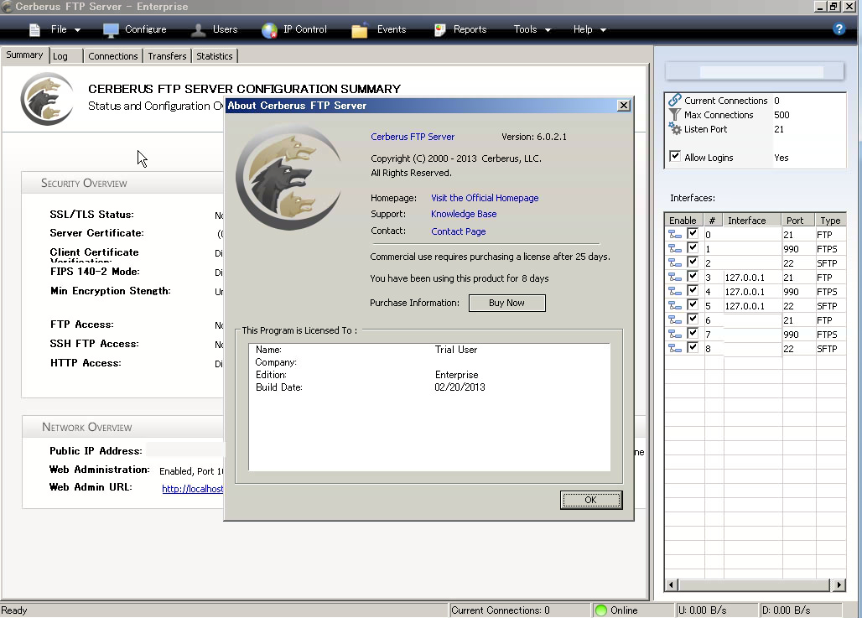
Task: Open the Contact Page link
Action: 459,231
